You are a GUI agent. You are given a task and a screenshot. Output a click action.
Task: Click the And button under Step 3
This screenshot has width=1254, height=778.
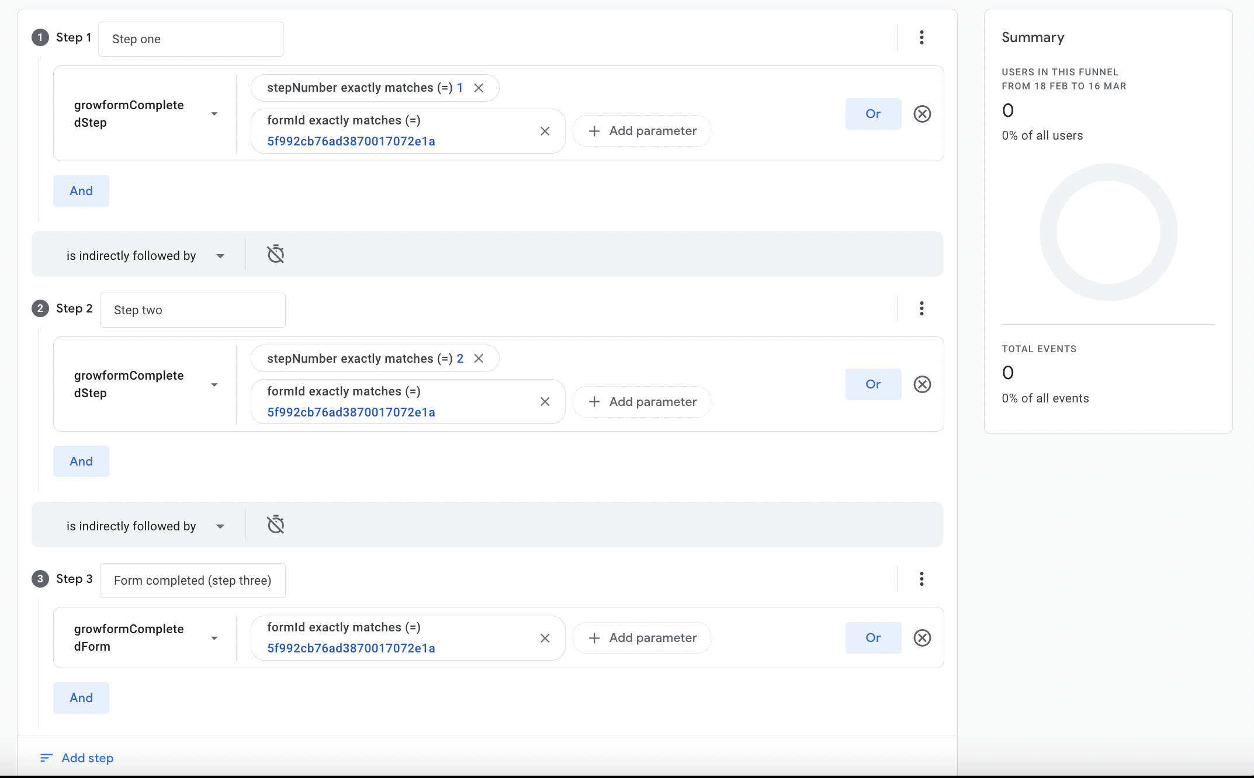tap(81, 698)
